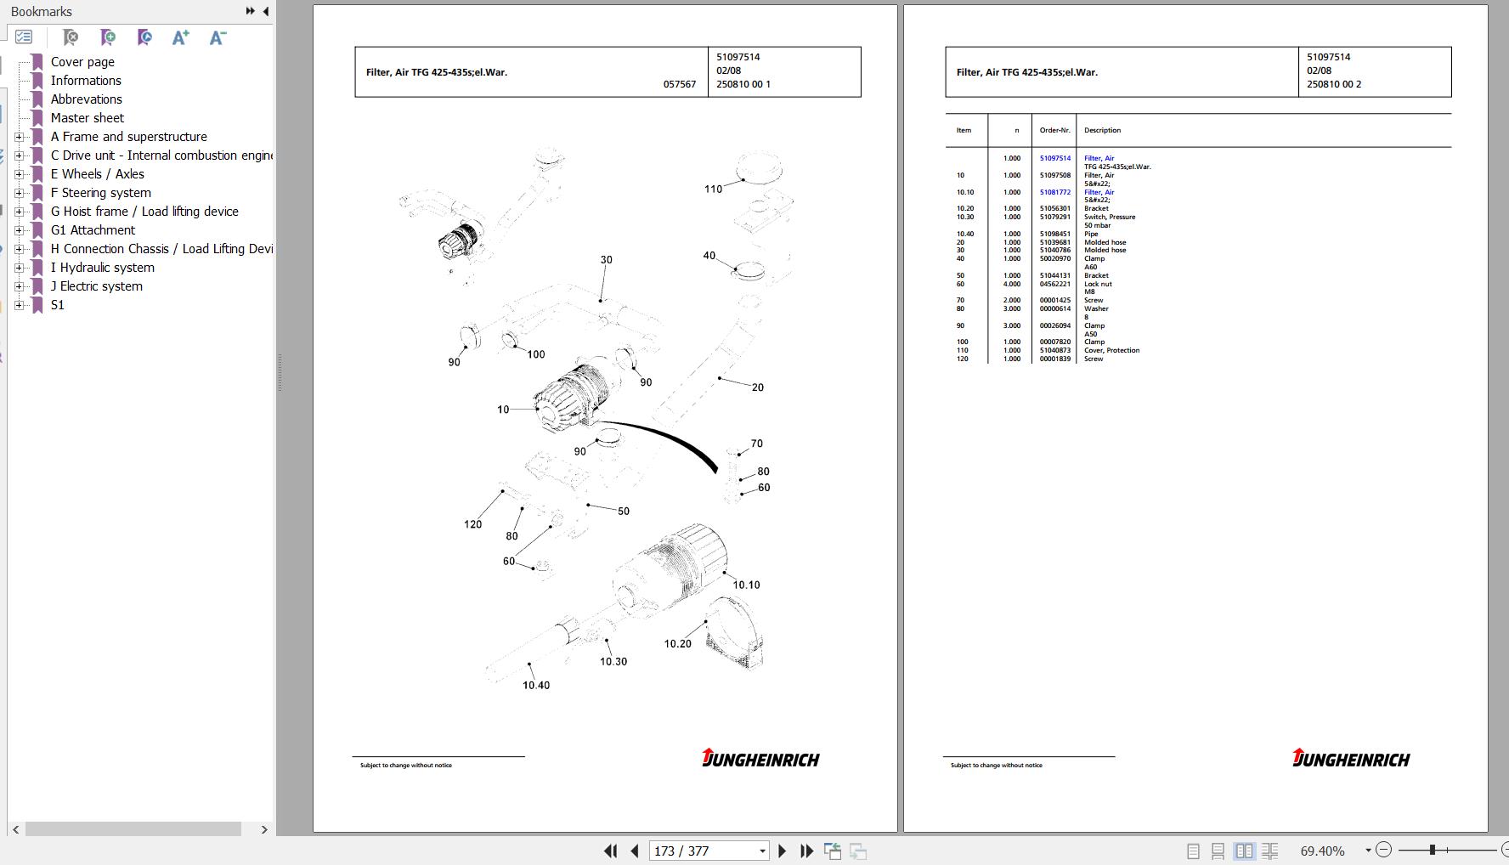Click the previous view icon
Screen dimensions: 1509x865
[833, 851]
